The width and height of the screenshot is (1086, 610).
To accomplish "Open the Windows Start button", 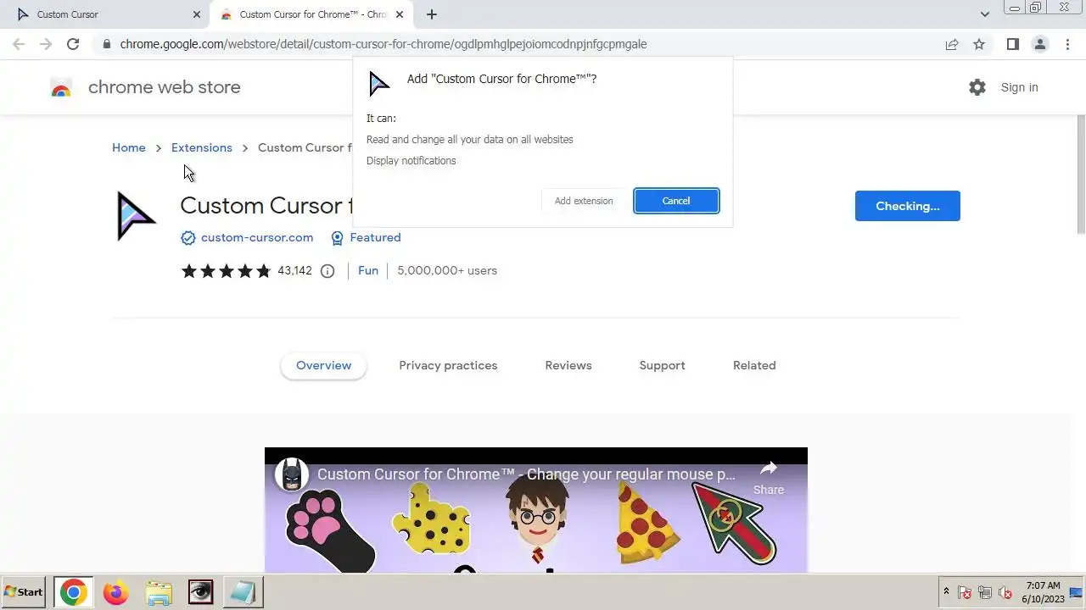I will [24, 592].
